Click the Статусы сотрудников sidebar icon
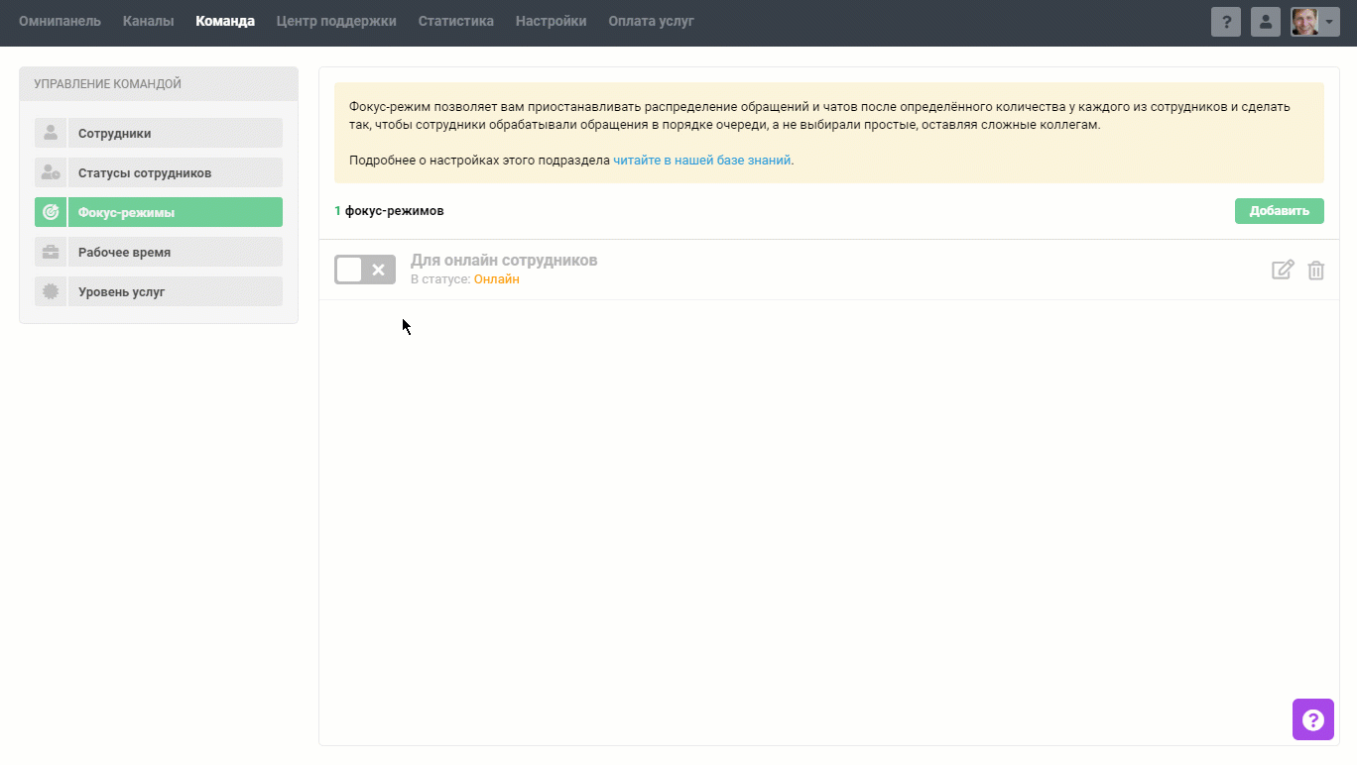1357x765 pixels. [x=51, y=172]
